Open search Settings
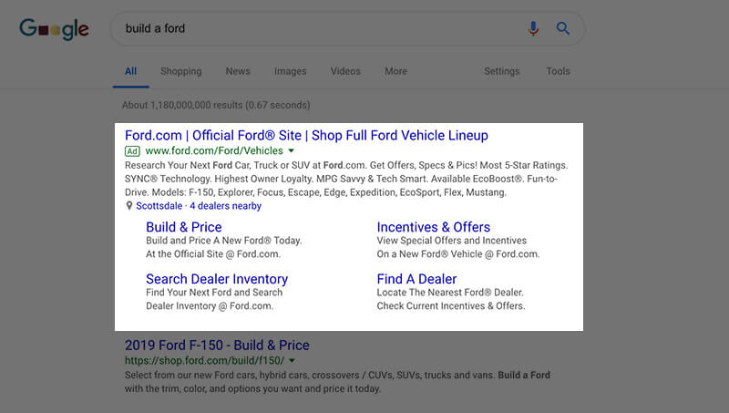The height and width of the screenshot is (413, 729). click(x=502, y=71)
